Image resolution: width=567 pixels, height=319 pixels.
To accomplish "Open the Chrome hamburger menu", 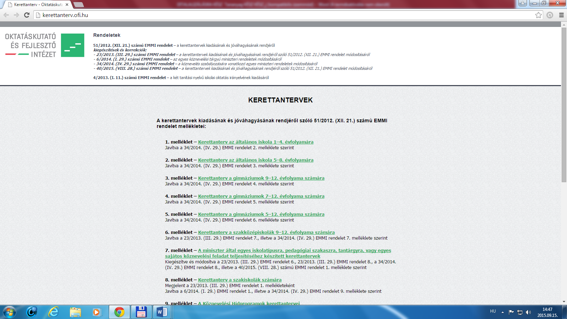I will tap(561, 15).
